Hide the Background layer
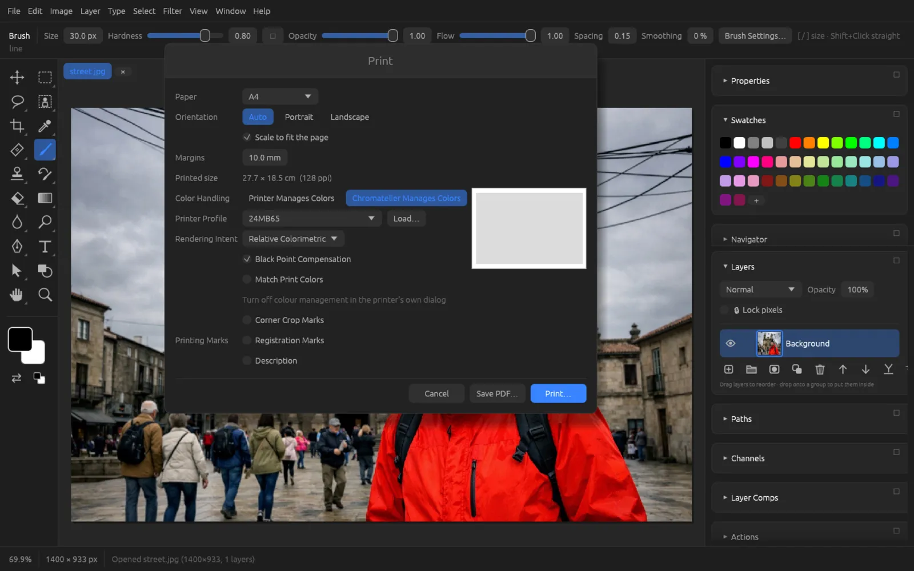This screenshot has width=914, height=571. point(730,343)
